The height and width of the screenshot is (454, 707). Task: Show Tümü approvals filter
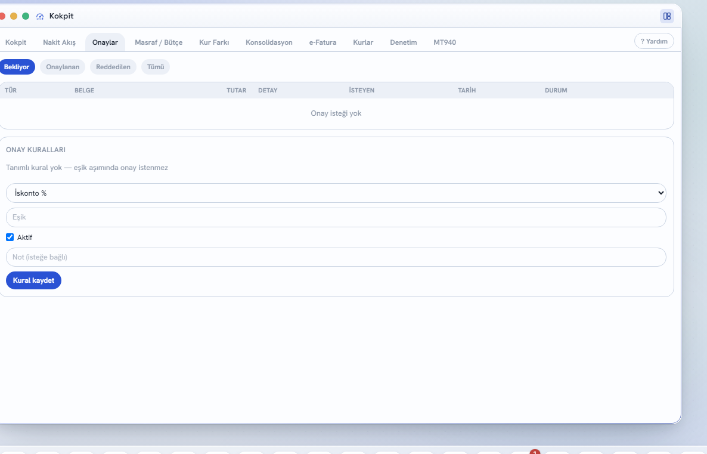156,67
